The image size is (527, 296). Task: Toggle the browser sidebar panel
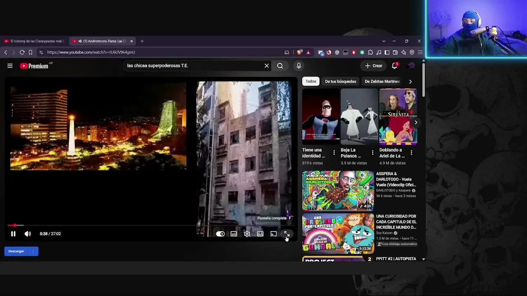(x=387, y=52)
